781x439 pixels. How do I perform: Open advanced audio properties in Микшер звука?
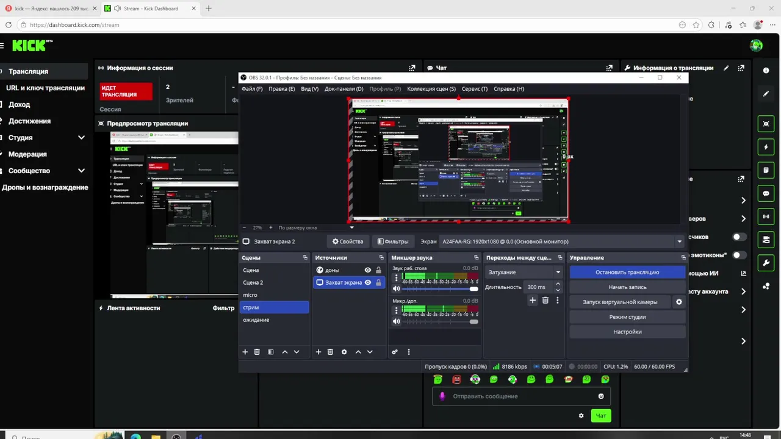[395, 352]
